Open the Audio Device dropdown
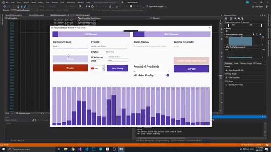Screen dimensions: 271x152 click(152, 46)
